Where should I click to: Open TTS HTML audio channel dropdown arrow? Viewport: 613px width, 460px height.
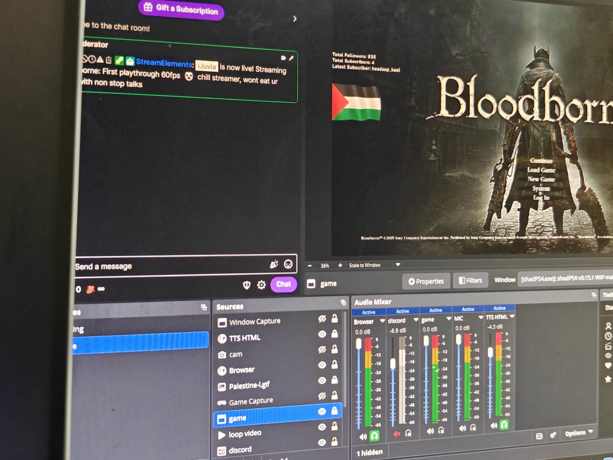512,317
